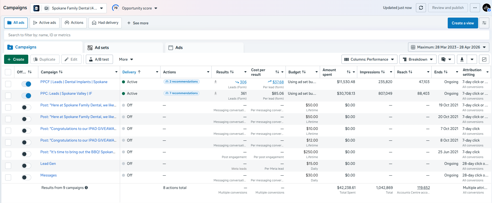Enable the BBQ post campaign toggle
This screenshot has height=203, width=492.
pos(26,154)
